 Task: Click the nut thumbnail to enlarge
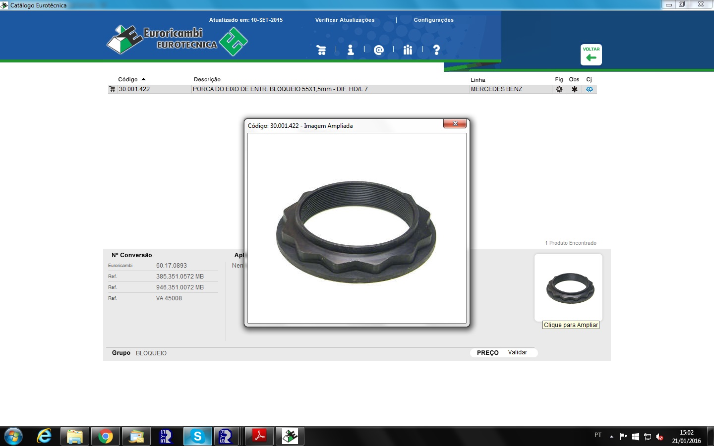pyautogui.click(x=569, y=288)
